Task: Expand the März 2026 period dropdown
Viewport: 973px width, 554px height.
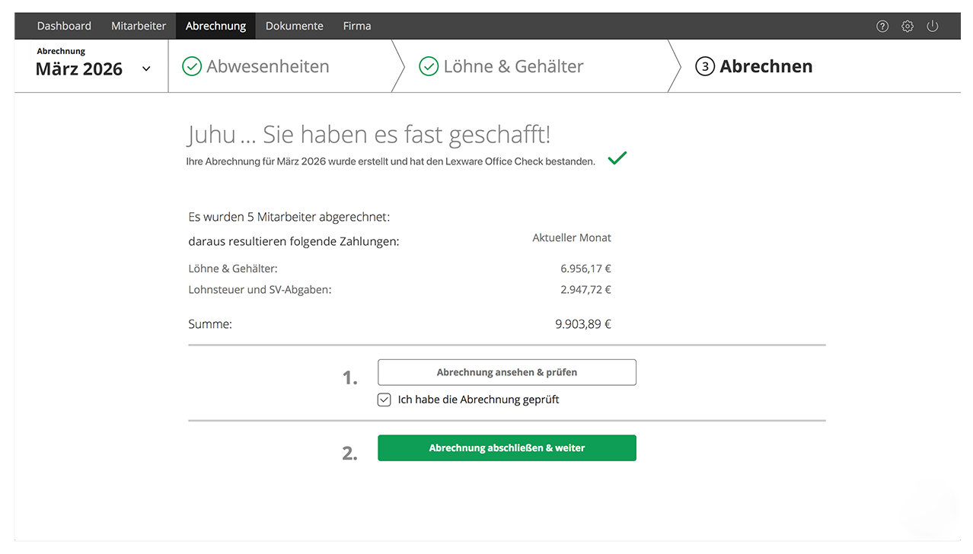Action: (x=146, y=69)
